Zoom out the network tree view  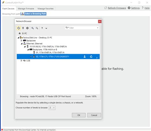coord(37,28)
